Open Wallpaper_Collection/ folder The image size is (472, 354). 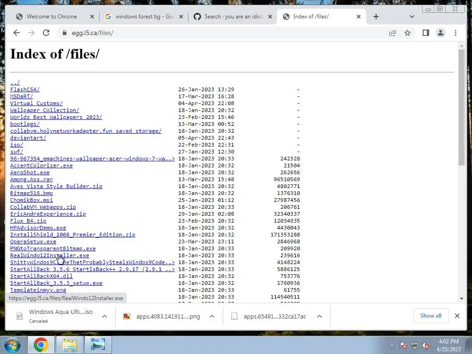tap(45, 110)
